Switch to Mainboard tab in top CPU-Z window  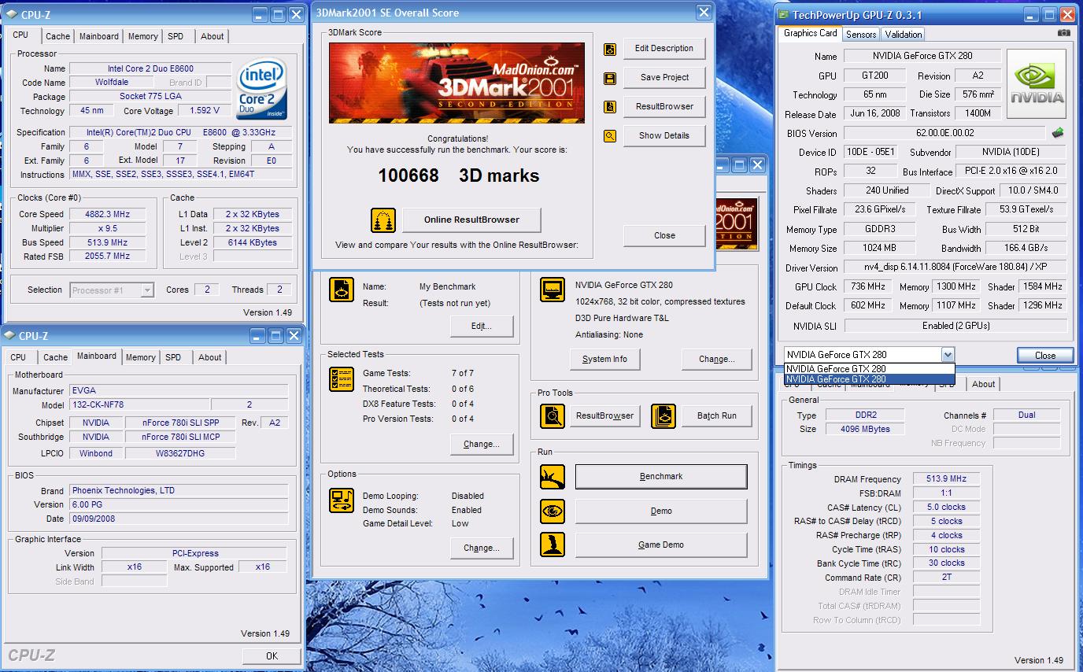[x=98, y=36]
